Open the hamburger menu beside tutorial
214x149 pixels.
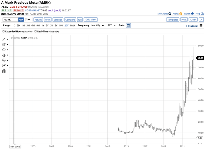click(201, 25)
